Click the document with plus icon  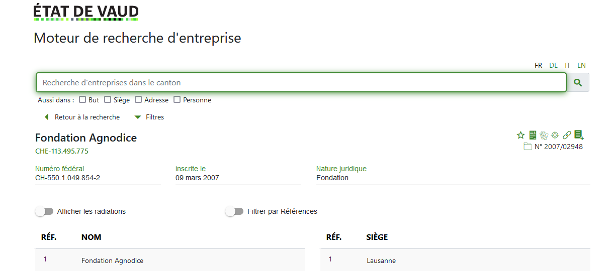579,135
